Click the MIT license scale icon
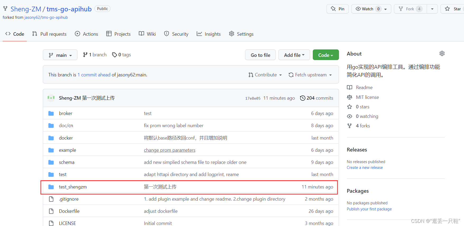The image size is (464, 226). coord(350,97)
